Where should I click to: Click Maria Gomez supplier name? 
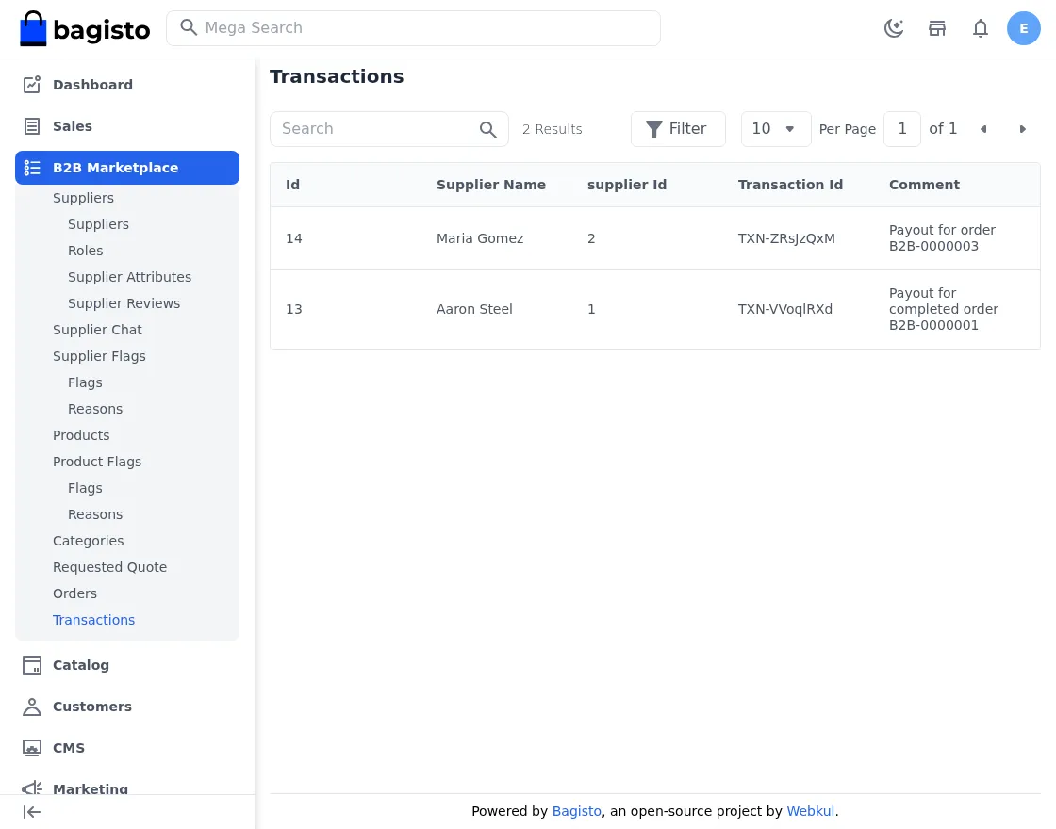480,238
